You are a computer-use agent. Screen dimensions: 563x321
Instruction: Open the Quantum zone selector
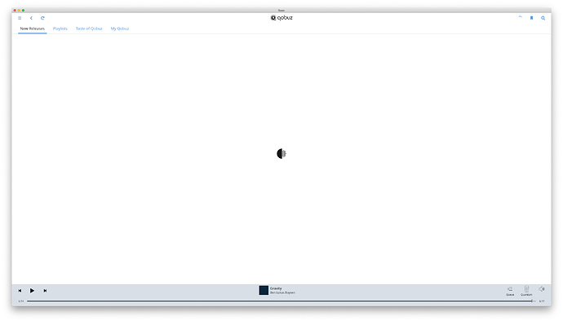(526, 291)
